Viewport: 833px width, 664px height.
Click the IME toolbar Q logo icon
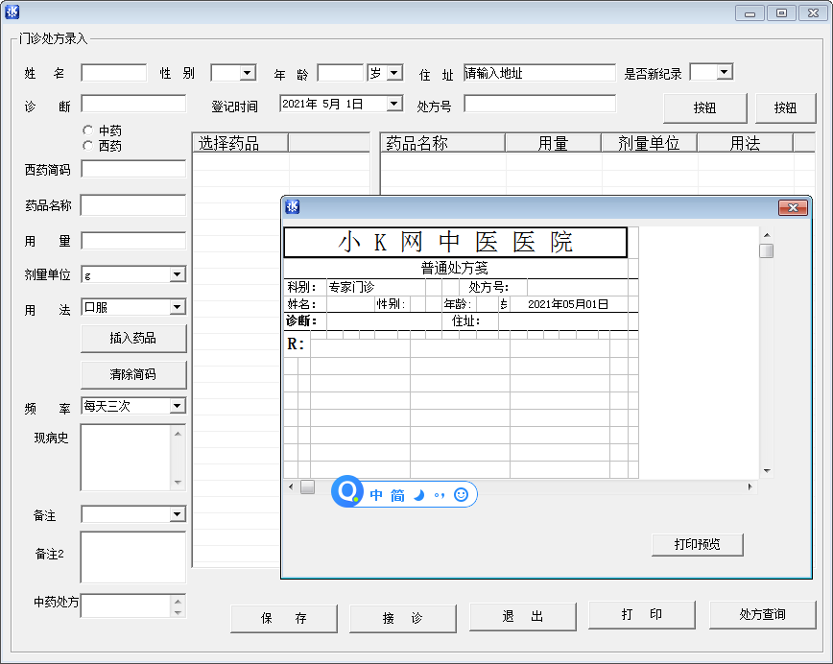(x=346, y=493)
